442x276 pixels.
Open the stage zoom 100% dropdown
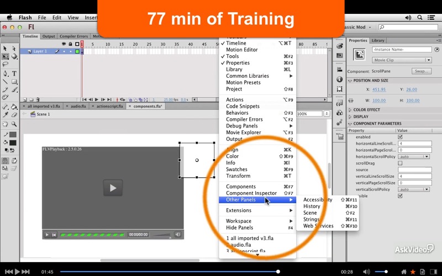coord(327,114)
